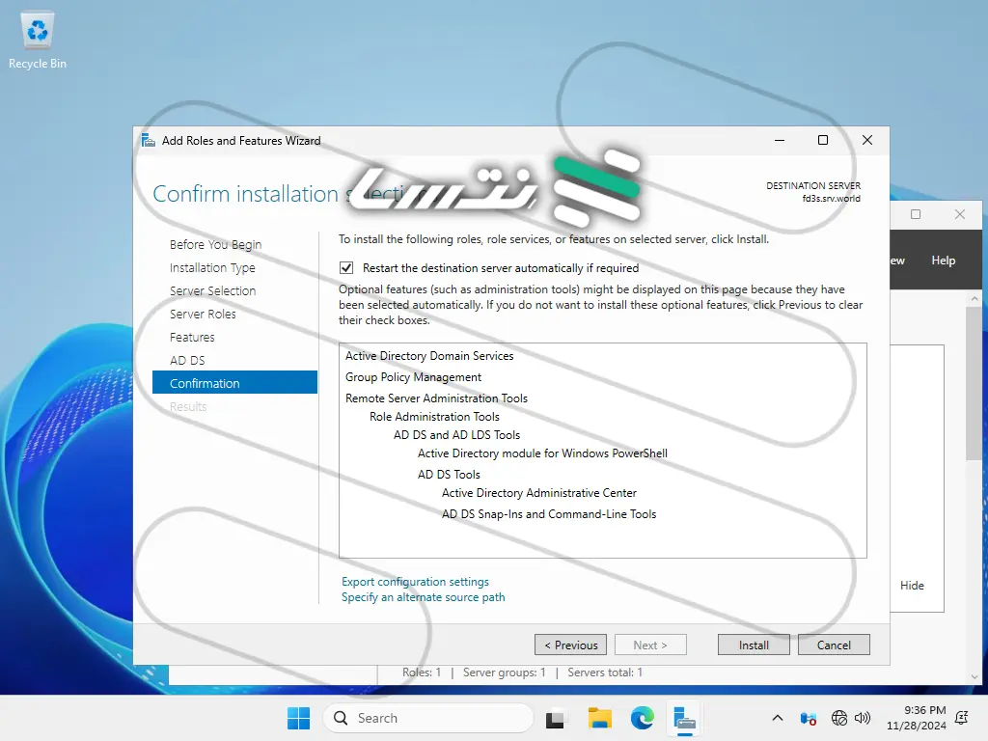Select the Features step in sidebar
The image size is (988, 741).
pyautogui.click(x=192, y=337)
